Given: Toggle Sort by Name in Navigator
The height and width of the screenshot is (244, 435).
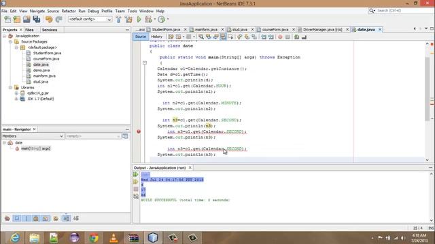Looking at the screenshot, I should 66,218.
